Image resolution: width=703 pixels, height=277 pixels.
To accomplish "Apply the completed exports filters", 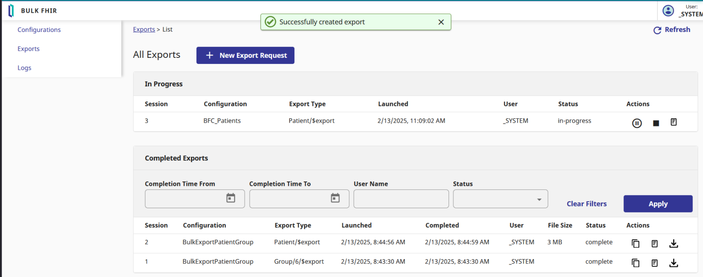I will point(658,204).
